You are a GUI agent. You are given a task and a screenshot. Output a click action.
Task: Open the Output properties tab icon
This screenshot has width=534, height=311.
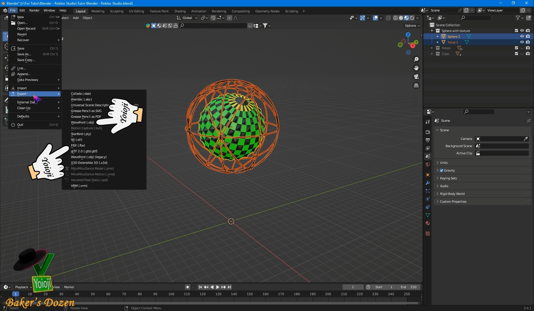point(428,140)
